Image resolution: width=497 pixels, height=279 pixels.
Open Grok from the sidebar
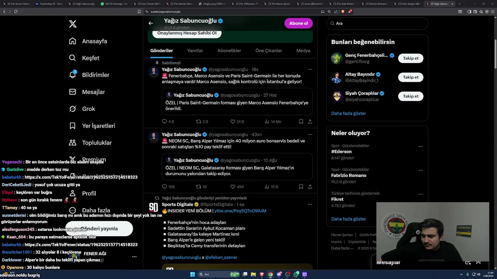coord(82,109)
